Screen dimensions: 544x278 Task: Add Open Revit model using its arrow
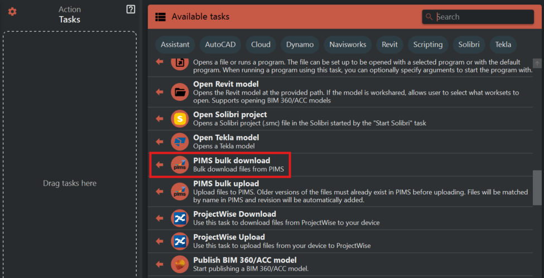[160, 92]
